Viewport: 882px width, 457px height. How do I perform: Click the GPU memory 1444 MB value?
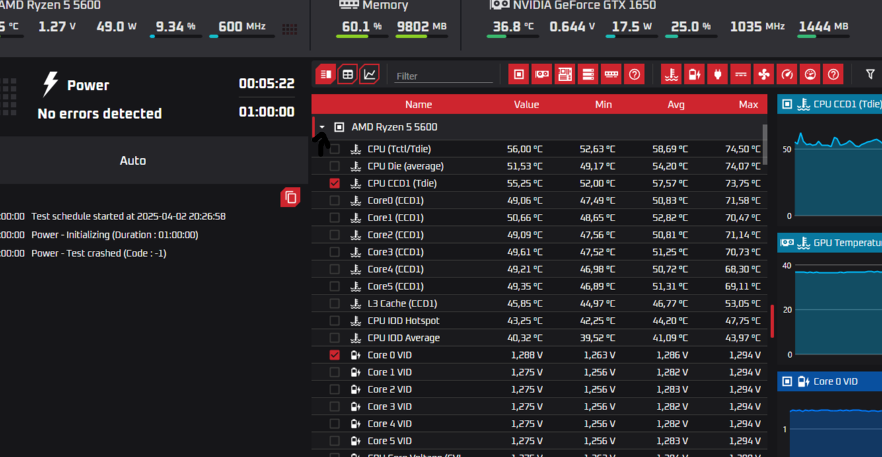click(x=823, y=27)
